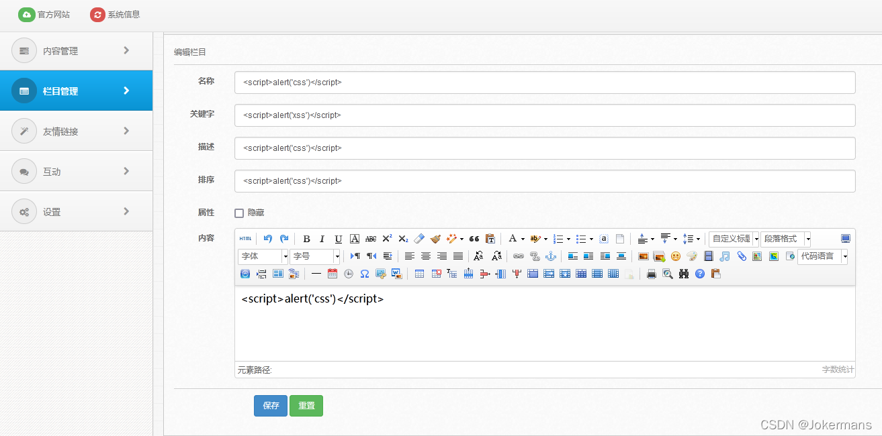Open the 内容管理 sidebar menu
This screenshot has height=436, width=882.
click(76, 50)
